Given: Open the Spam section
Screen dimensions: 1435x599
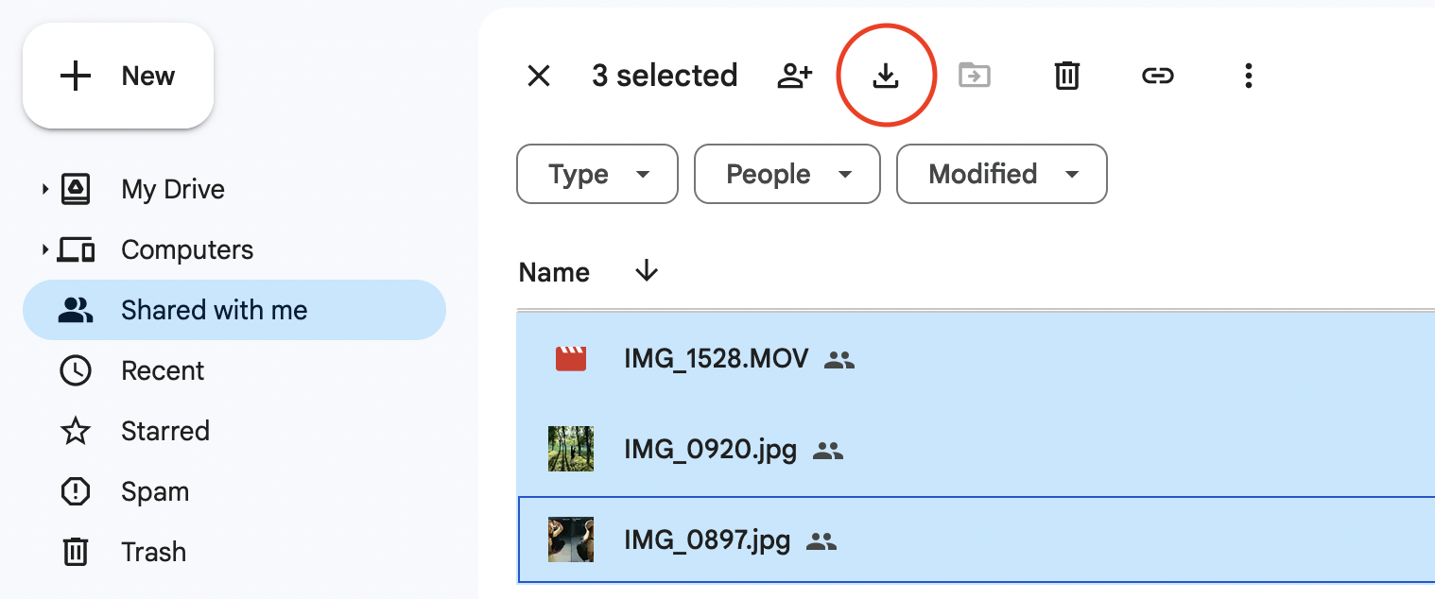Looking at the screenshot, I should (x=155, y=491).
